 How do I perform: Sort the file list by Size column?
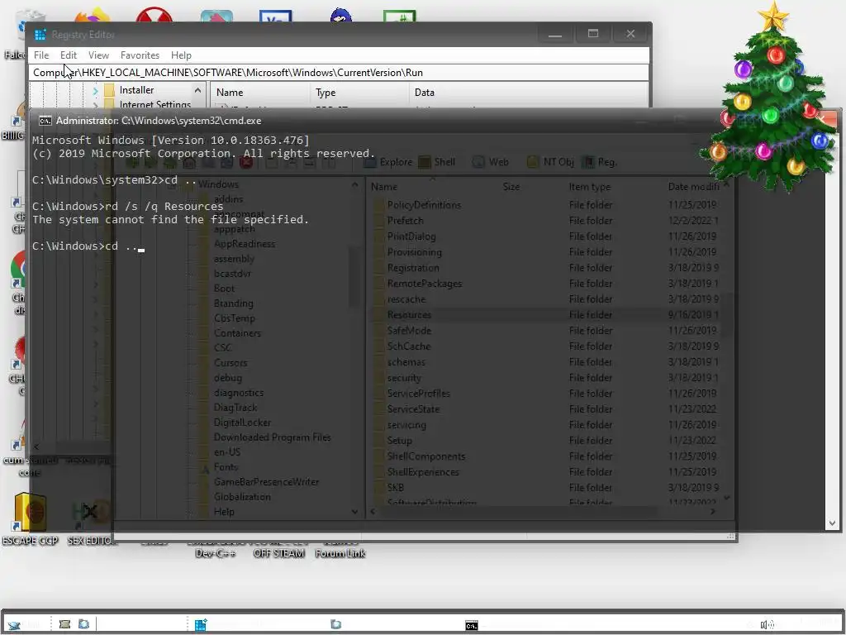511,187
